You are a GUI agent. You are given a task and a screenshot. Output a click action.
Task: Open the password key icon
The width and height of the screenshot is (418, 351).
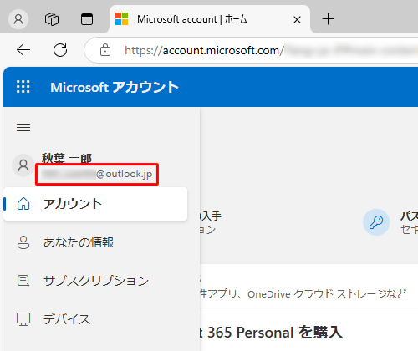(376, 222)
